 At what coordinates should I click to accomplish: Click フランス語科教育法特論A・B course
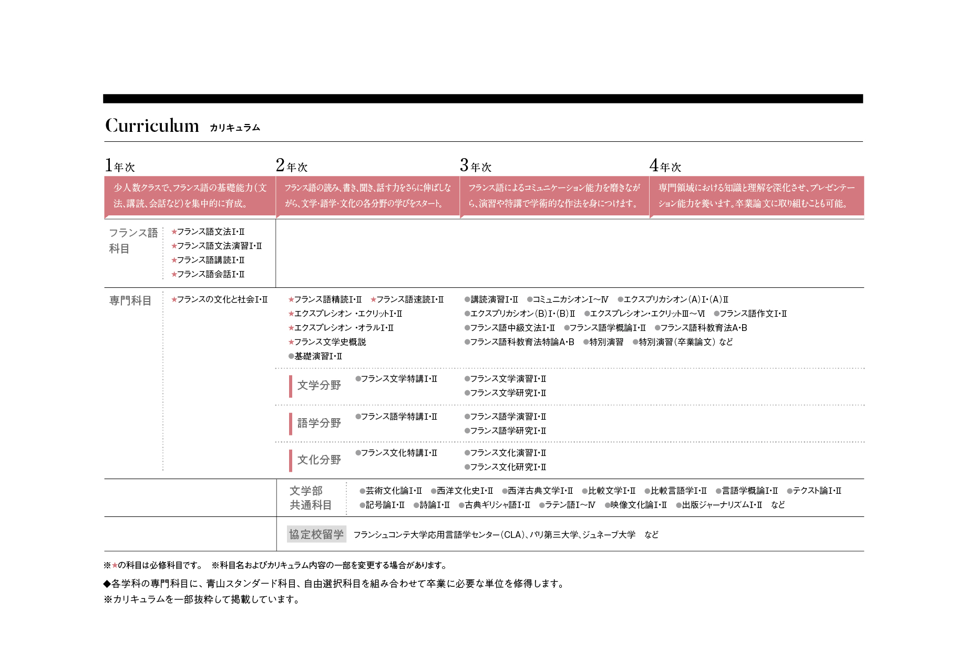click(x=519, y=342)
